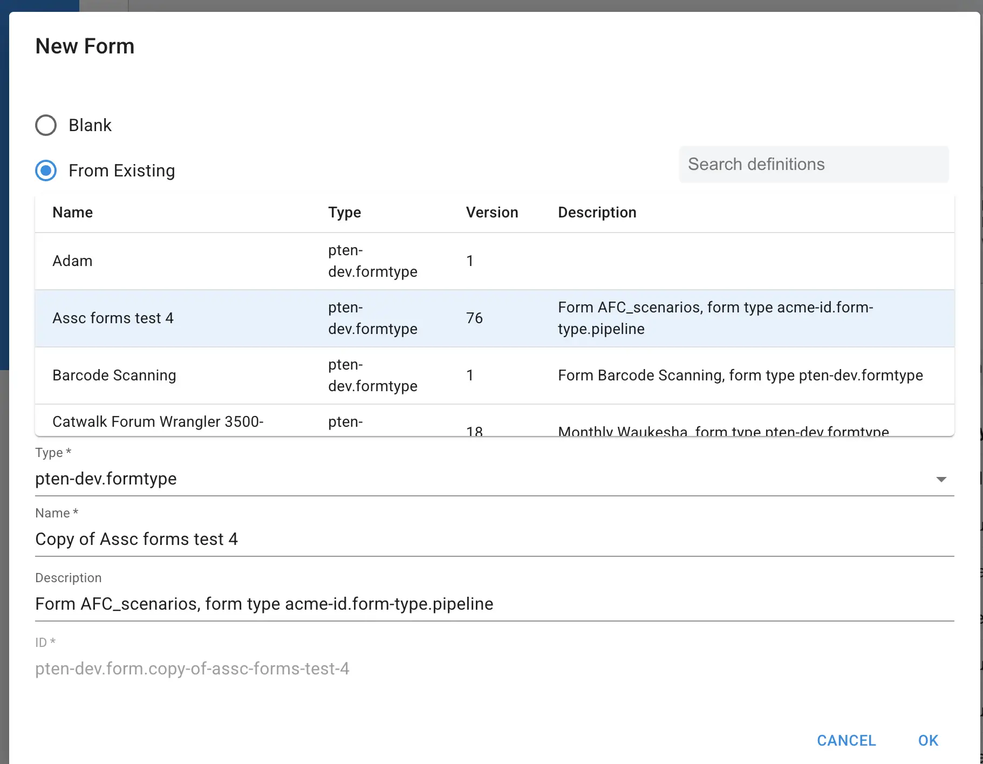The width and height of the screenshot is (983, 764).
Task: Open the Type dropdown arrow
Action: coord(941,479)
